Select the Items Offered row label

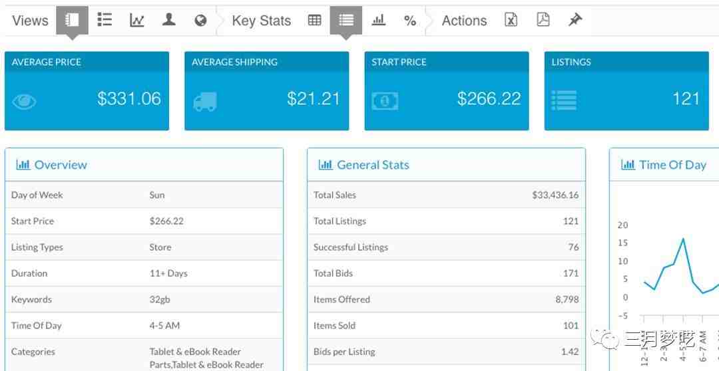point(342,300)
